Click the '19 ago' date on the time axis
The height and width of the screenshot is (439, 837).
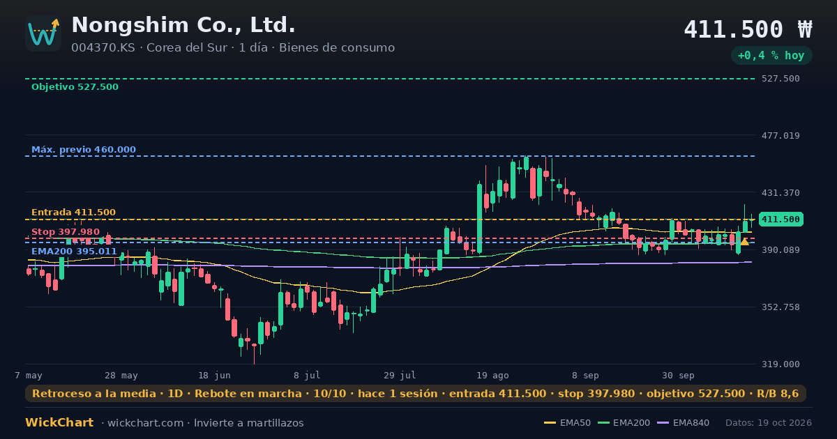tap(492, 376)
